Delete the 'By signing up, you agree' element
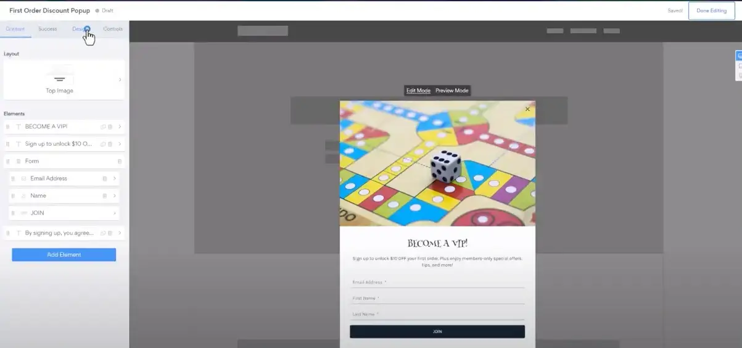 [110, 233]
